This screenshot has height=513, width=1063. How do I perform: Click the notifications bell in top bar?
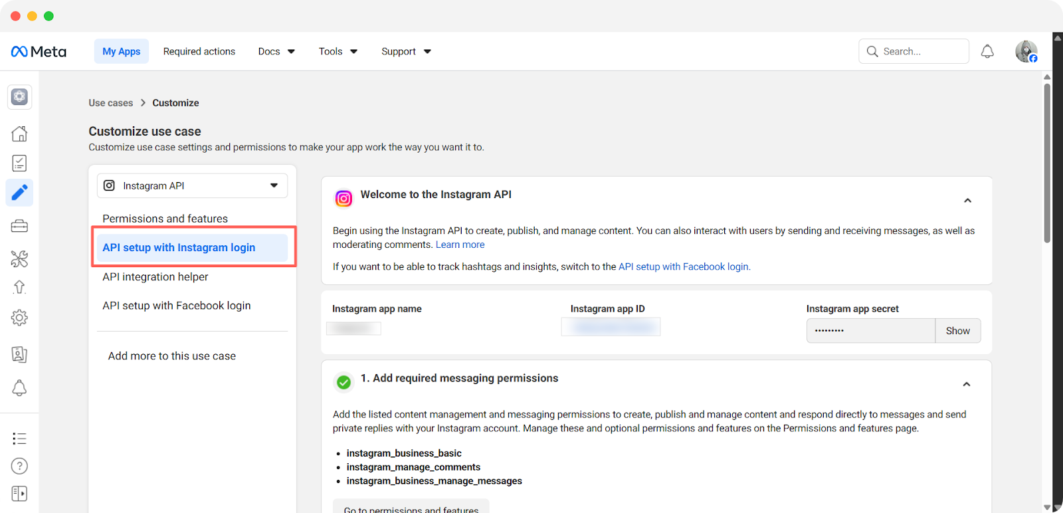[987, 51]
